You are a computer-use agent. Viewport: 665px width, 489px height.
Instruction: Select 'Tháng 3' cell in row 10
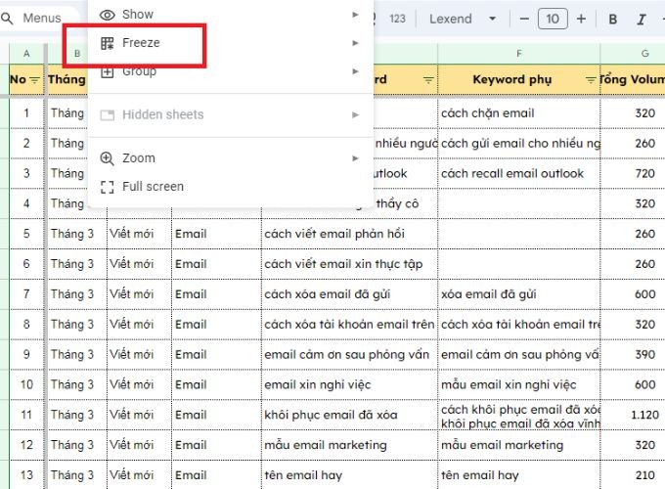[76, 384]
